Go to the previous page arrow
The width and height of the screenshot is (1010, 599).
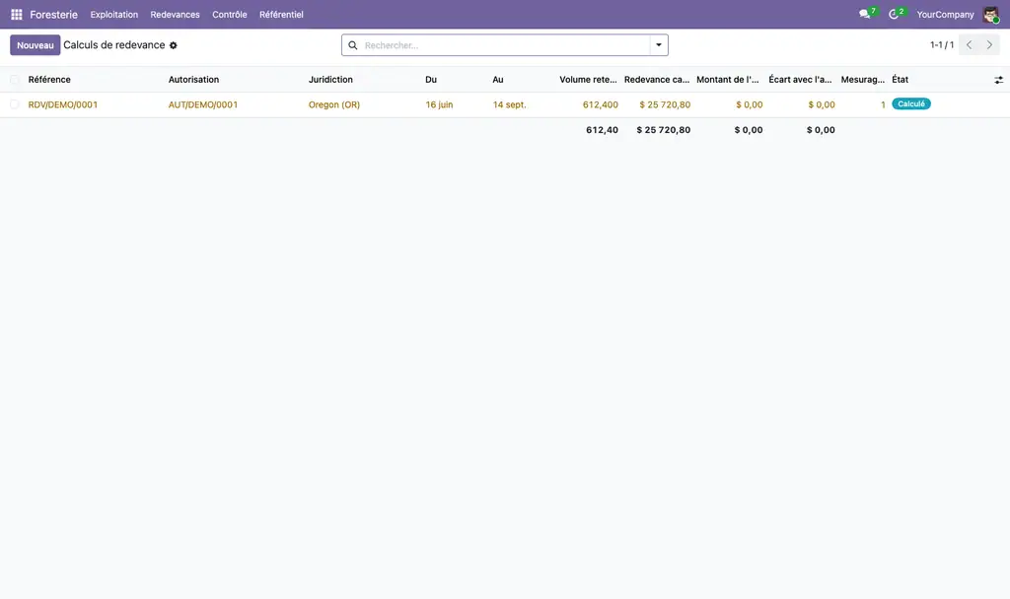969,45
